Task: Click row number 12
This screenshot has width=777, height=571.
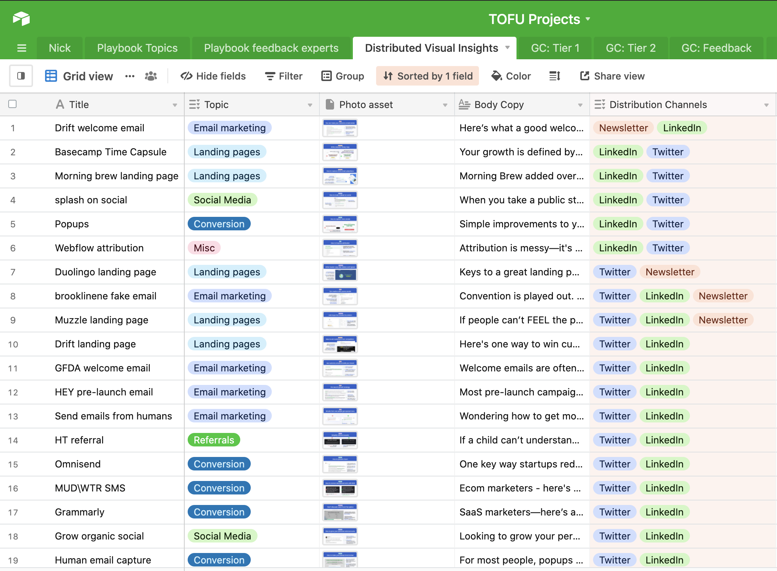Action: pos(13,392)
